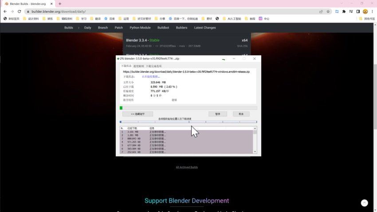This screenshot has width=377, height=212.
Task: Select the Blender Builds browser tab
Action: 27,4
